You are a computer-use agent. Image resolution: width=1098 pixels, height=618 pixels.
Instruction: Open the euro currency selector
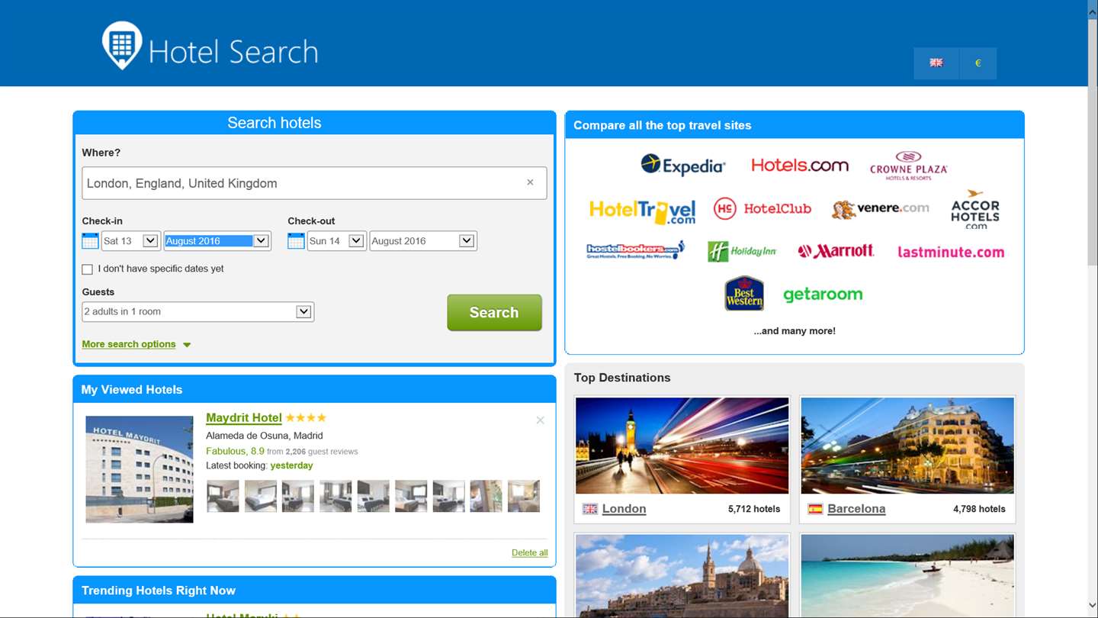click(x=978, y=63)
